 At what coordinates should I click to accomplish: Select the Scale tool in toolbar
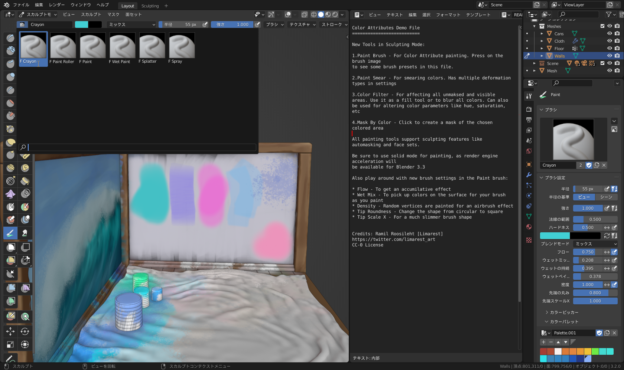pos(10,344)
